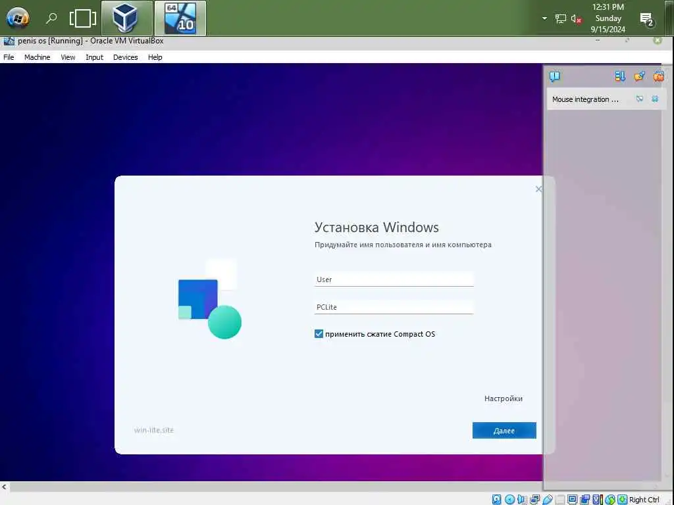Open the Machine menu
Viewport: 674px width, 505px height.
click(38, 57)
